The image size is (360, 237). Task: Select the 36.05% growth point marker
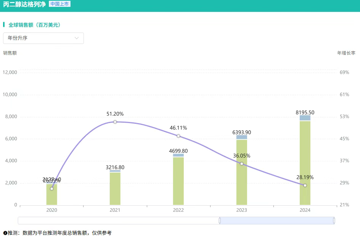(x=241, y=164)
